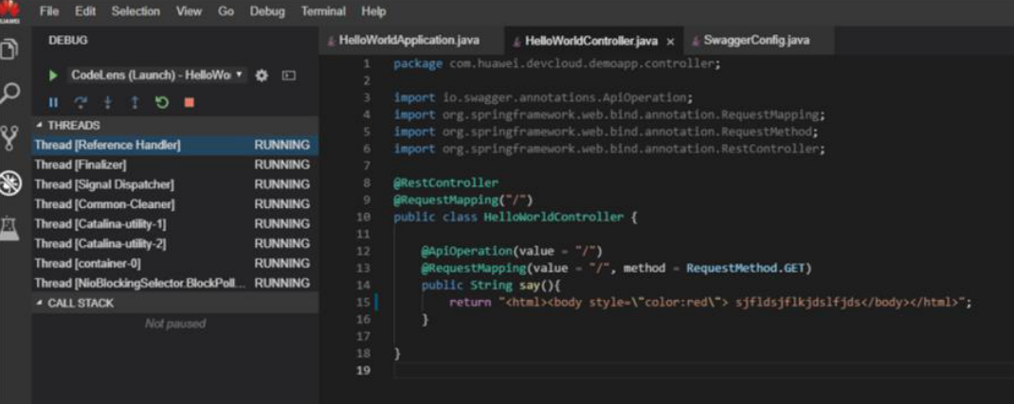
Task: Place cursor on empty line 19
Action: (x=703, y=371)
